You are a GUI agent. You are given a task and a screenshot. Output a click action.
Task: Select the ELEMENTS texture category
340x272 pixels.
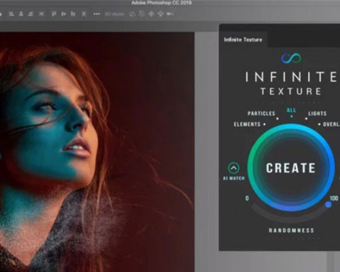[247, 124]
